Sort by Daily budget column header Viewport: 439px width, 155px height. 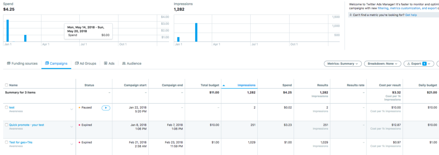point(427,85)
